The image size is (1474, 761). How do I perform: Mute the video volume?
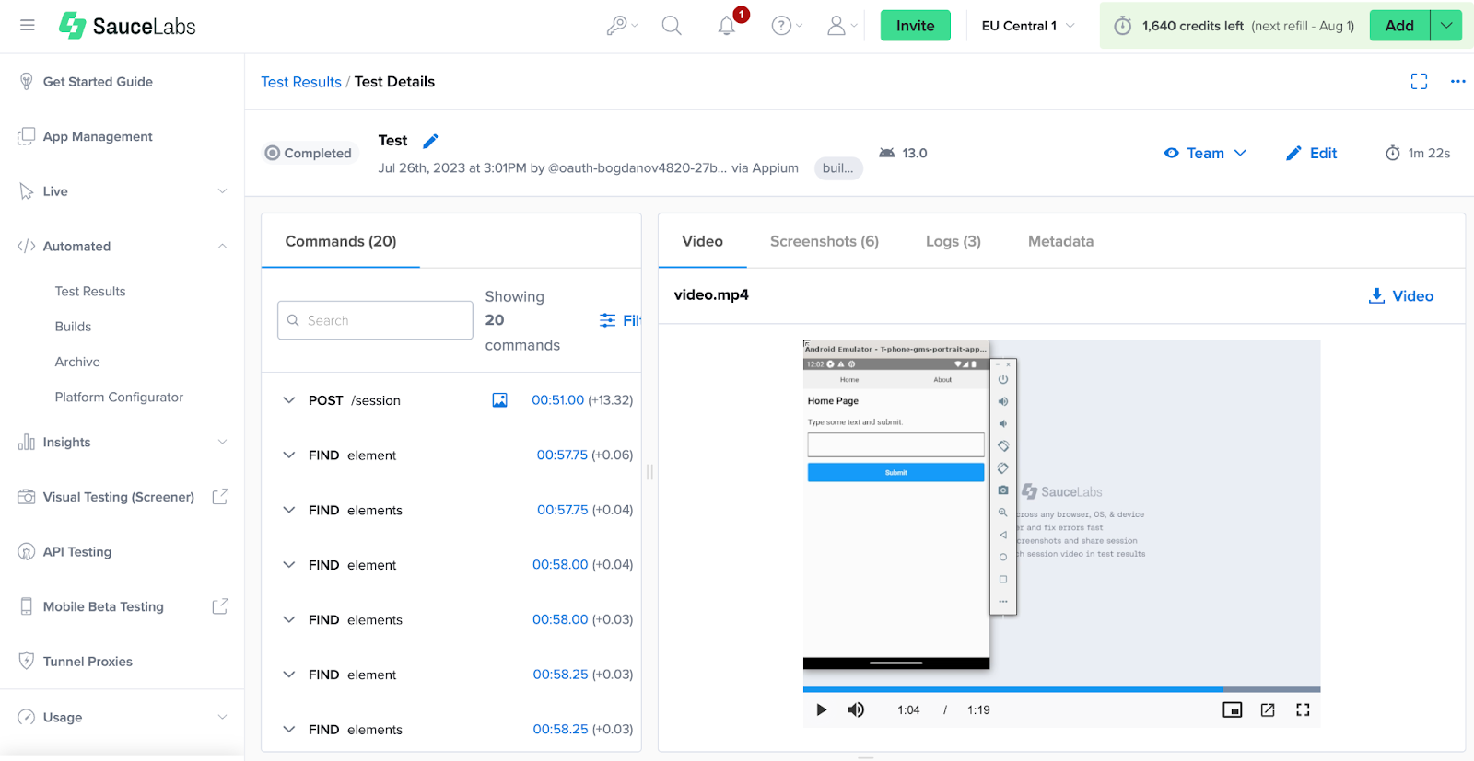pos(857,709)
